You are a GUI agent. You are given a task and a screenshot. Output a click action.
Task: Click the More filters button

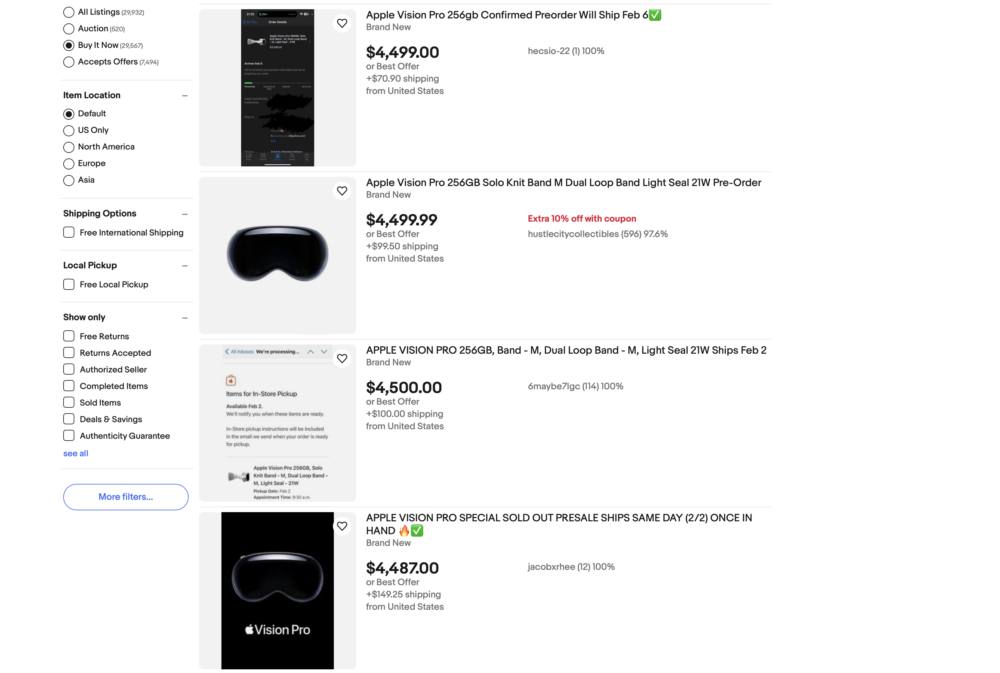(x=125, y=496)
